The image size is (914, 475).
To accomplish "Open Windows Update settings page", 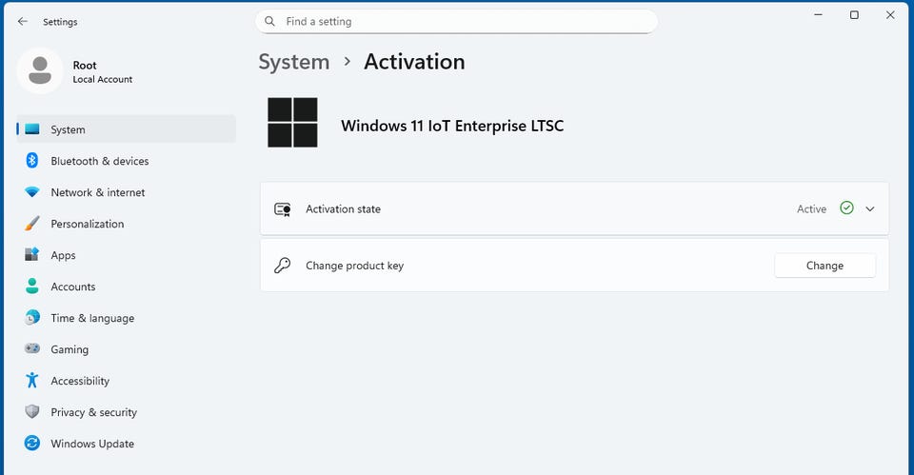I will click(x=92, y=444).
